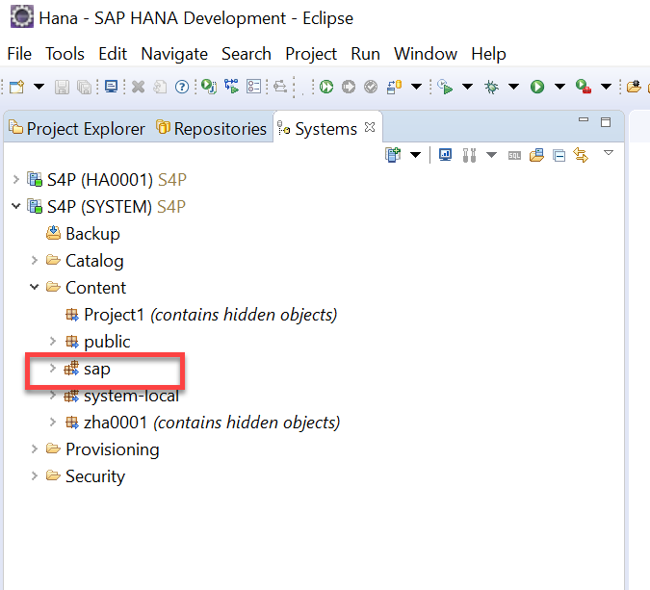Open the Project menu
Screen dimensions: 650x590
311,54
